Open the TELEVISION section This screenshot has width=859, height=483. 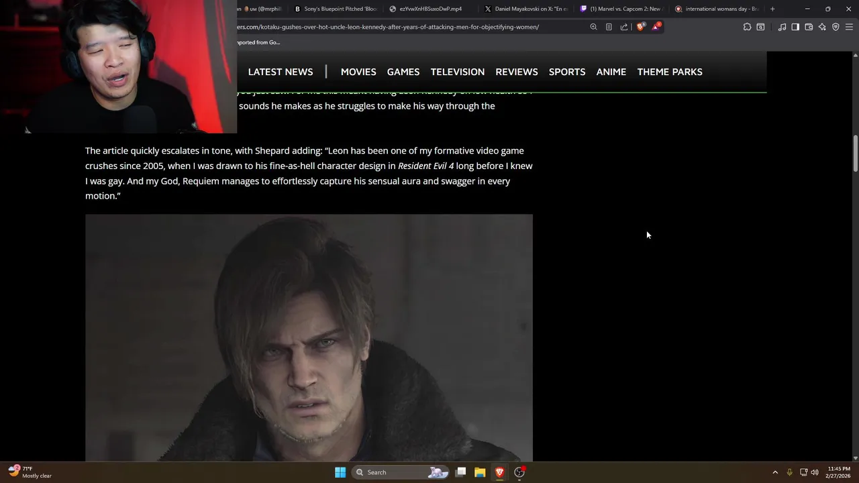coord(458,72)
